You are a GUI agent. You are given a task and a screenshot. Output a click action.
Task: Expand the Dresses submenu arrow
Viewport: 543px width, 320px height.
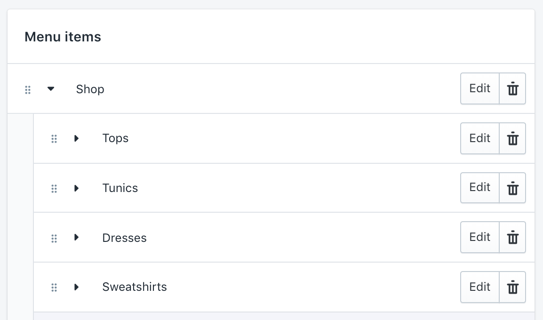77,238
